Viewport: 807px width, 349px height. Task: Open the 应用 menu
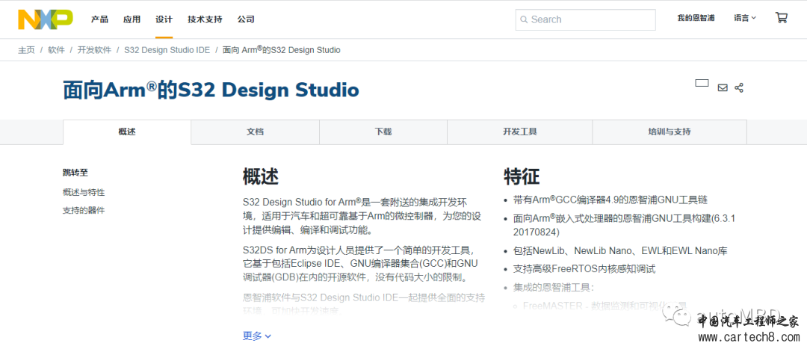coord(132,19)
